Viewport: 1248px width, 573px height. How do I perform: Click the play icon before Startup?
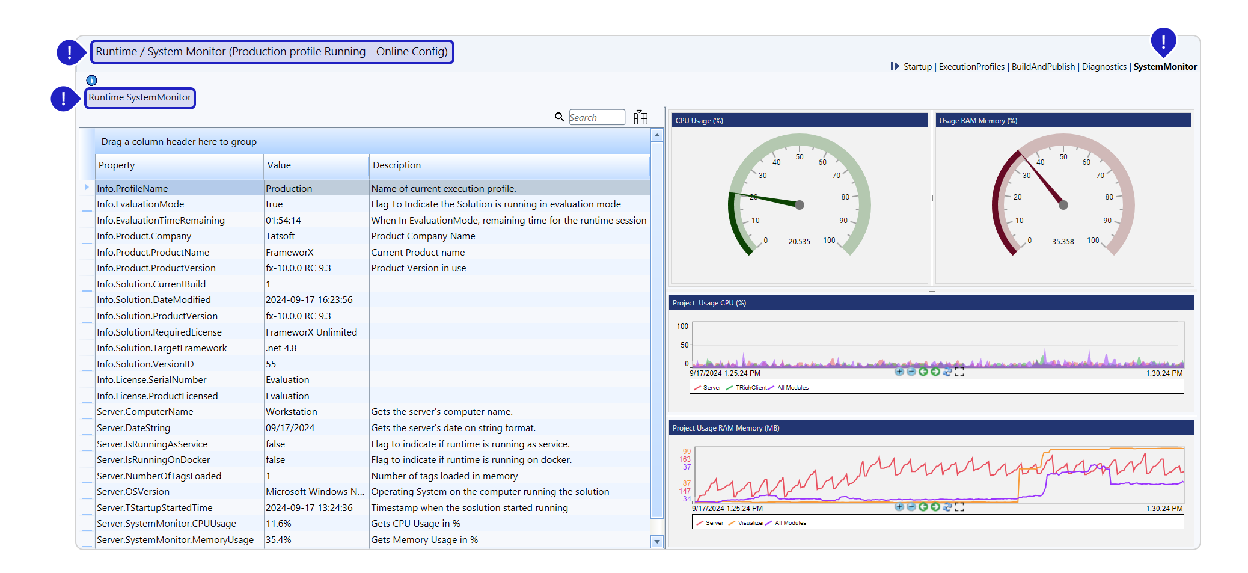pyautogui.click(x=895, y=66)
